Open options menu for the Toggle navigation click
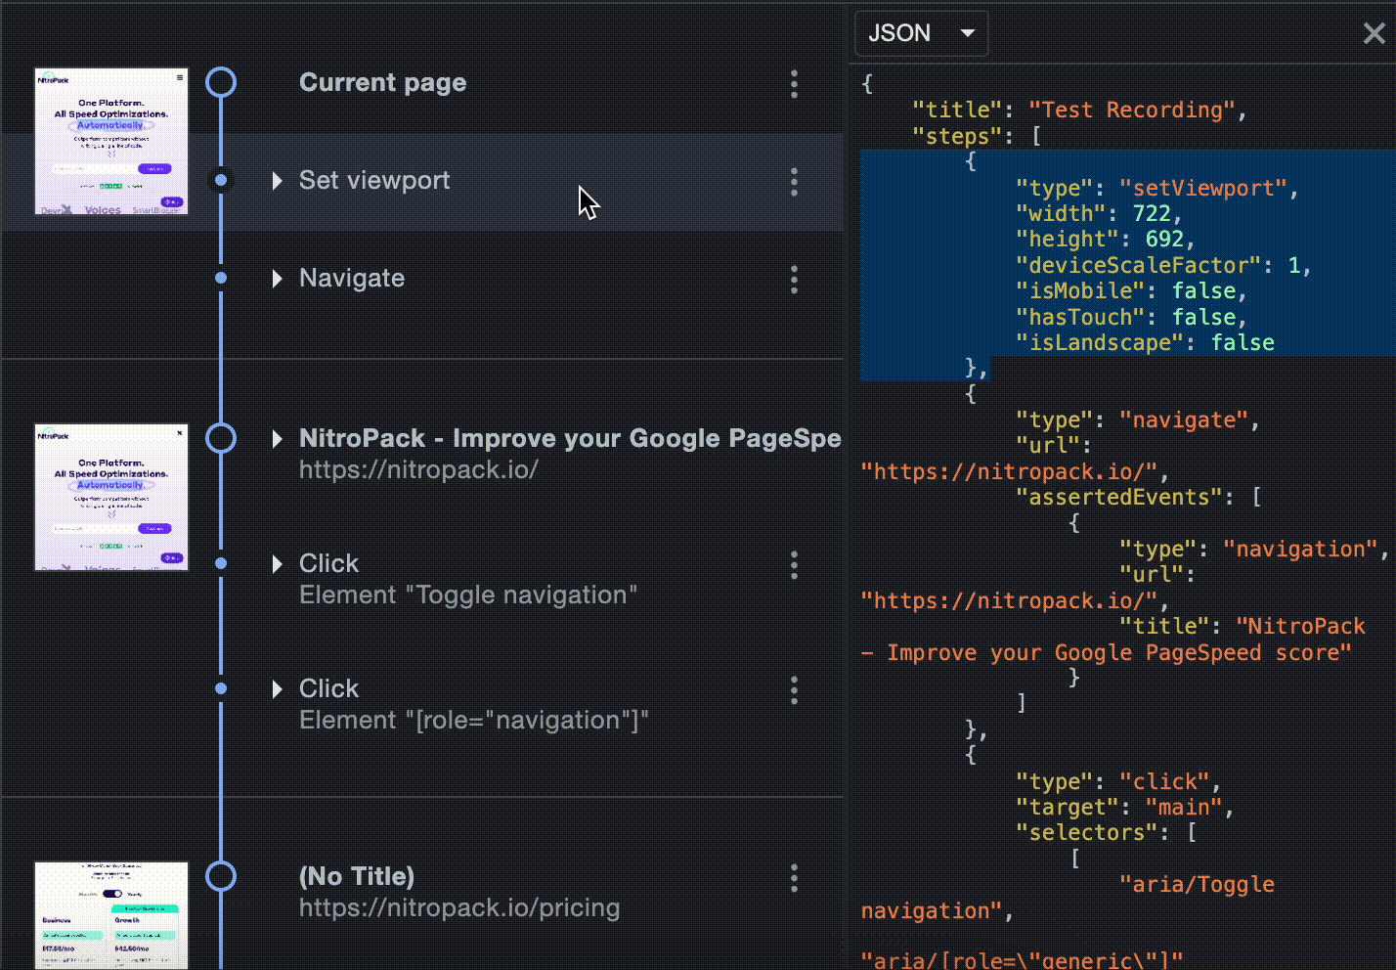The width and height of the screenshot is (1396, 970). point(794,565)
